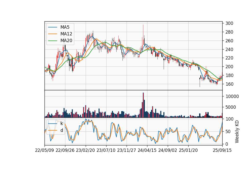The image size is (247, 177).
Task: Click the 25/09/15 date label
Action: point(222,150)
